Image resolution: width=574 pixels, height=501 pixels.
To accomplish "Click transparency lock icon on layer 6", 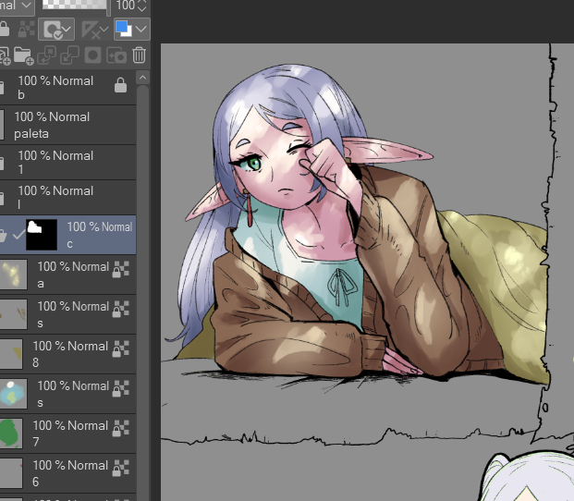I will [120, 469].
